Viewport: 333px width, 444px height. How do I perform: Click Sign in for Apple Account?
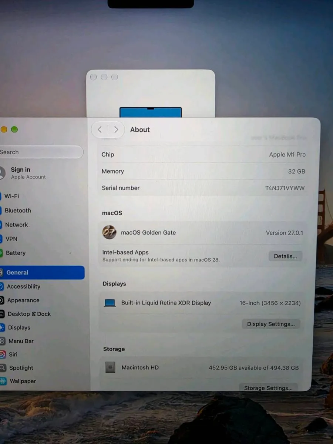pos(21,169)
